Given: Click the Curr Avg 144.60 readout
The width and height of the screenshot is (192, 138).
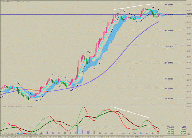Looking at the screenshot, I should [x=176, y=132].
